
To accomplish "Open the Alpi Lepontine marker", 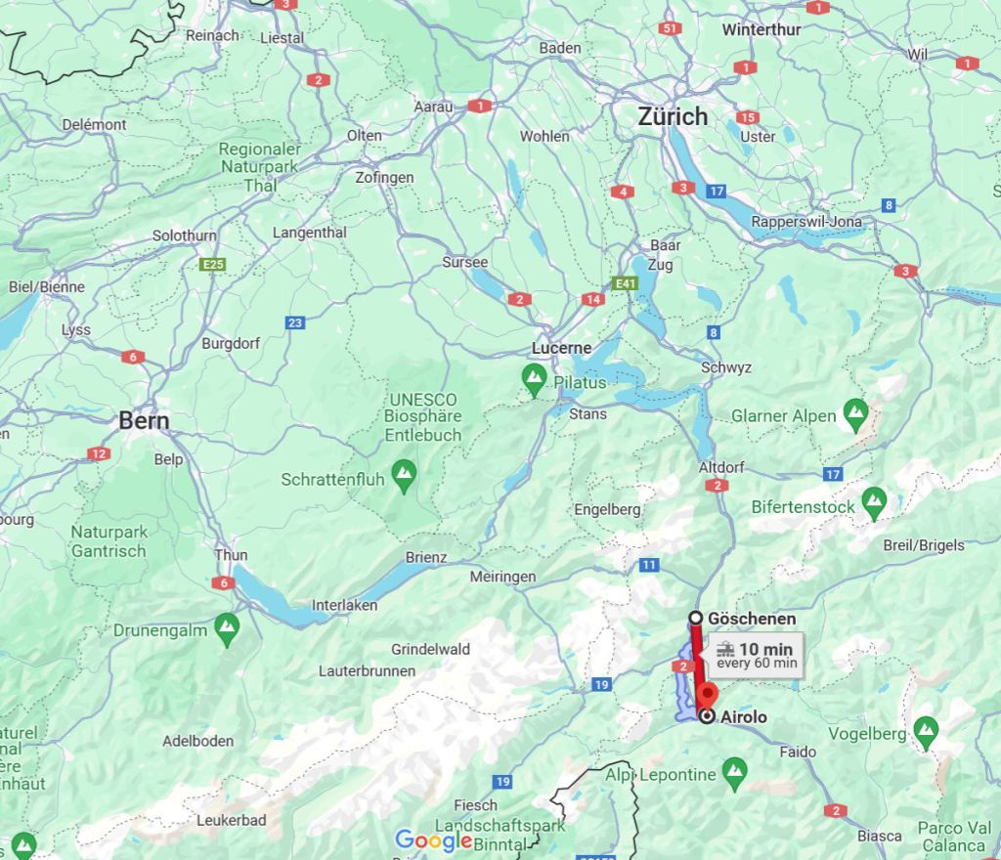I will [x=735, y=775].
